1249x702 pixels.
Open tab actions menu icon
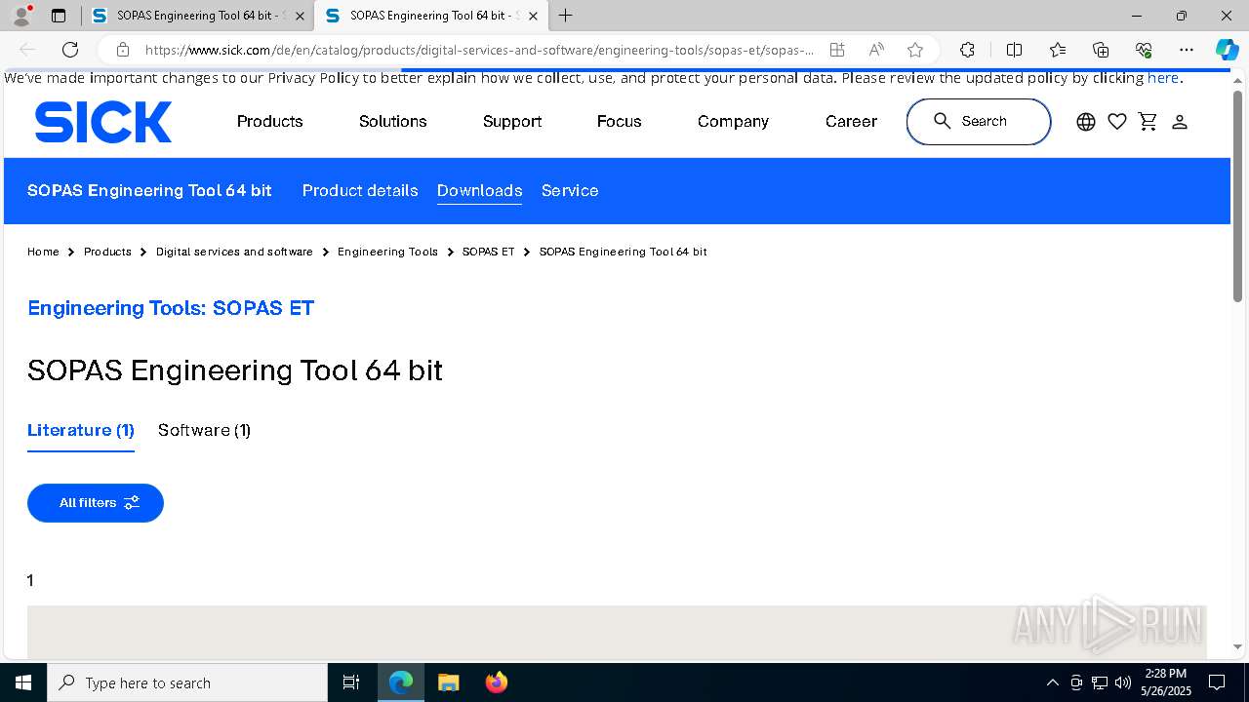click(x=59, y=16)
